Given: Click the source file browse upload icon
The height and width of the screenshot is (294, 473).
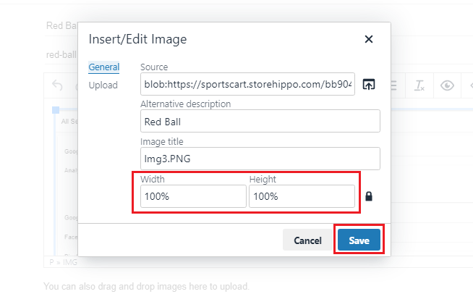Looking at the screenshot, I should pyautogui.click(x=368, y=84).
